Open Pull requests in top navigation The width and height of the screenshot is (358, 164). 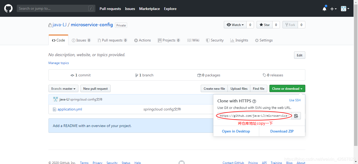click(x=110, y=9)
